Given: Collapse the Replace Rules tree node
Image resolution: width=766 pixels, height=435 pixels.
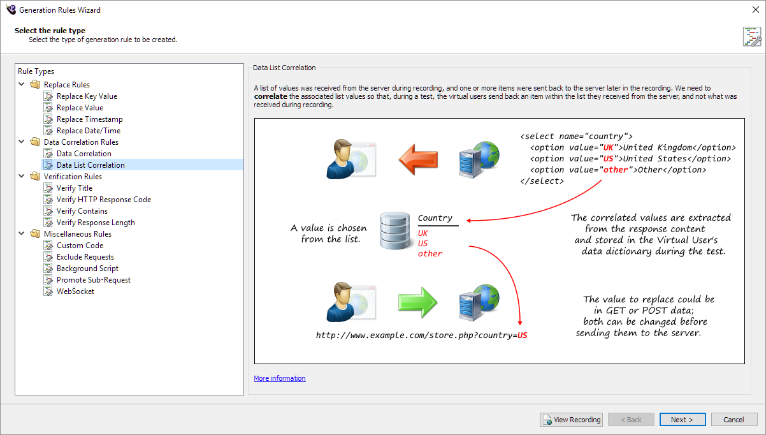Looking at the screenshot, I should pyautogui.click(x=22, y=85).
